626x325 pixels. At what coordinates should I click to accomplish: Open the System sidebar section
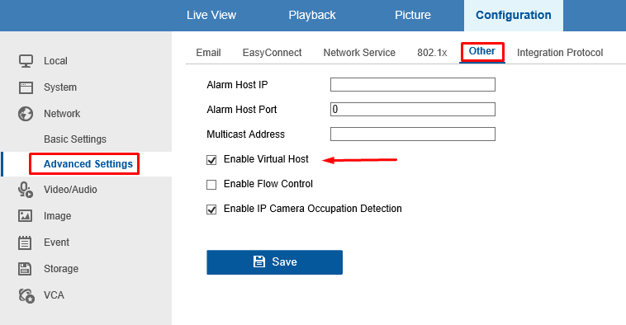click(60, 87)
